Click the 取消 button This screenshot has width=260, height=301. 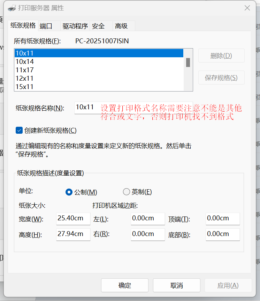click(177, 285)
